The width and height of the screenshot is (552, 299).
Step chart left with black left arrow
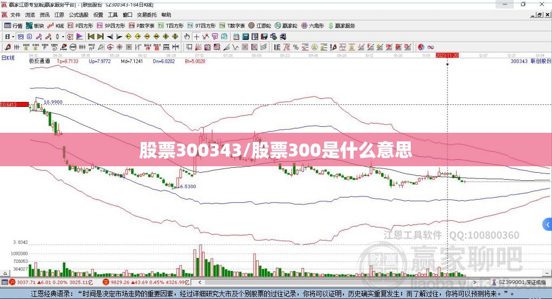[x=110, y=37]
